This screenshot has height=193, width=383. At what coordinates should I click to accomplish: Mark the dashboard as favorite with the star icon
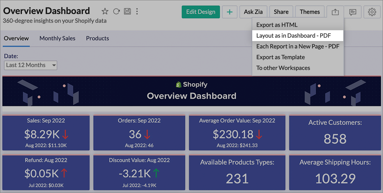[x=105, y=12]
